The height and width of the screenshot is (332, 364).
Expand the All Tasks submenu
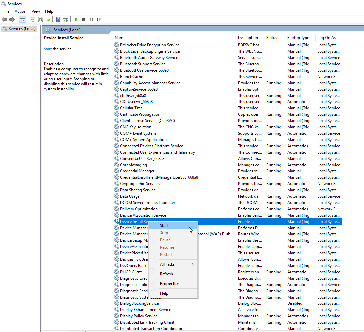click(x=168, y=264)
